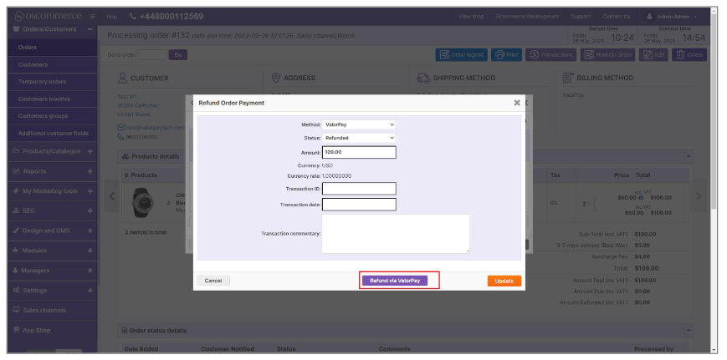727x360 pixels.
Task: Click the Hold On Order toolbar button
Action: (608, 54)
